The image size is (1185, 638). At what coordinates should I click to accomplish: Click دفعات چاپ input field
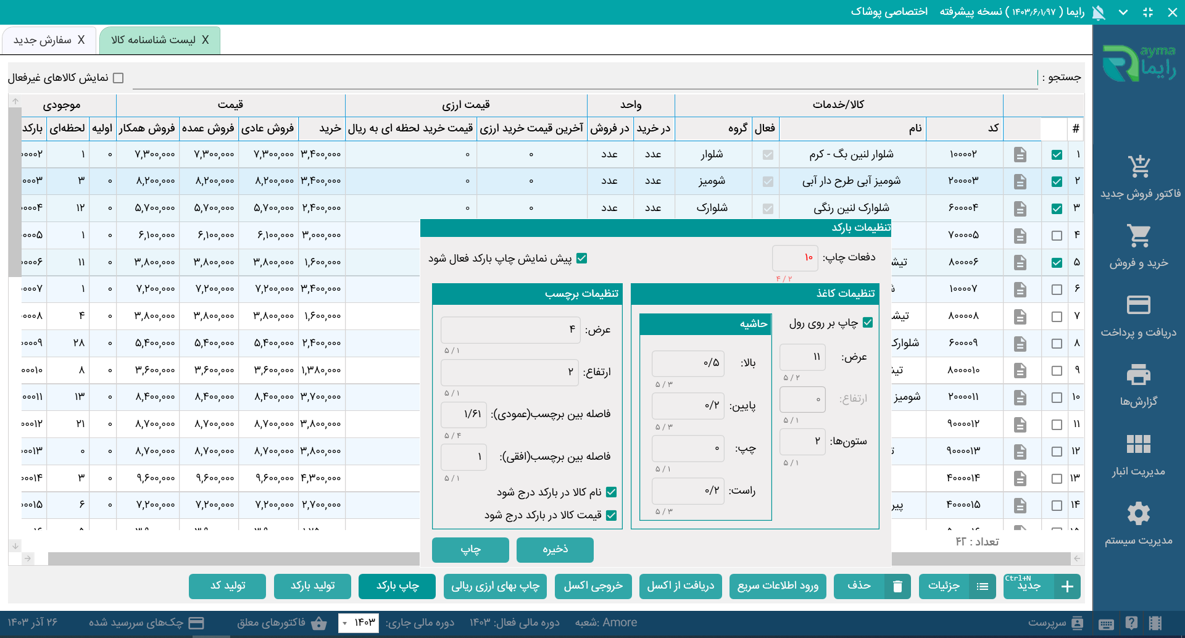tap(795, 258)
